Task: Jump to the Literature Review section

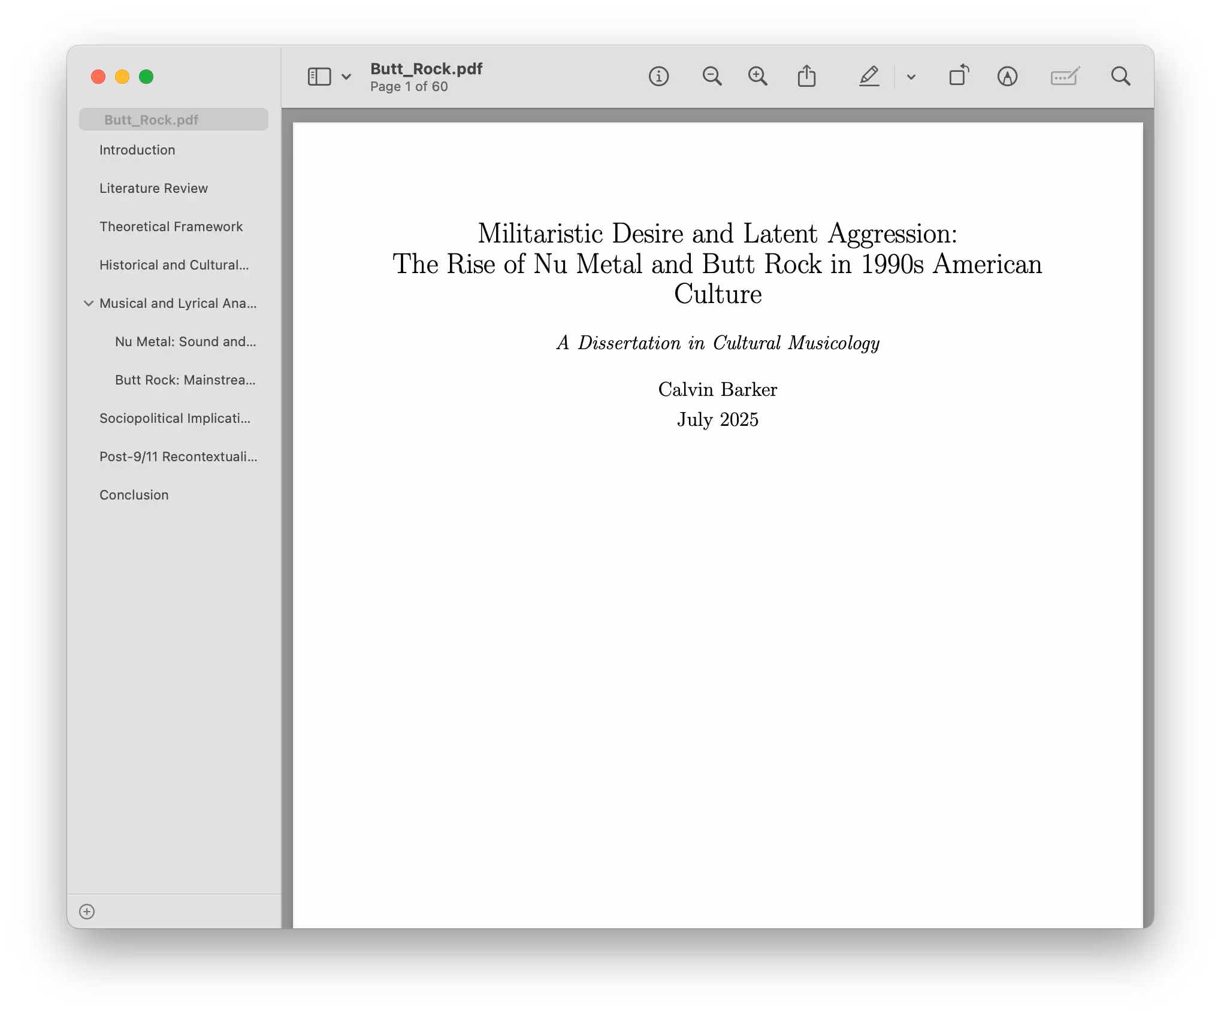Action: coord(153,188)
